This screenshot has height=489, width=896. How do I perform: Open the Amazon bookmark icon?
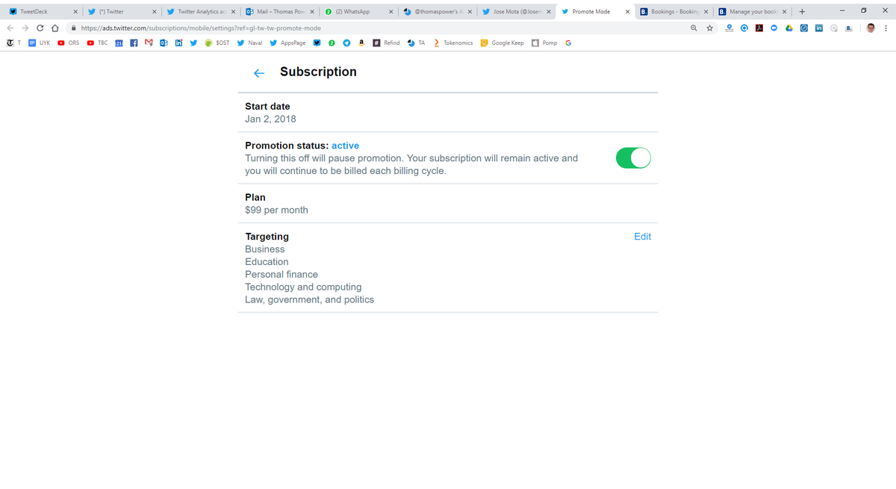pyautogui.click(x=361, y=43)
